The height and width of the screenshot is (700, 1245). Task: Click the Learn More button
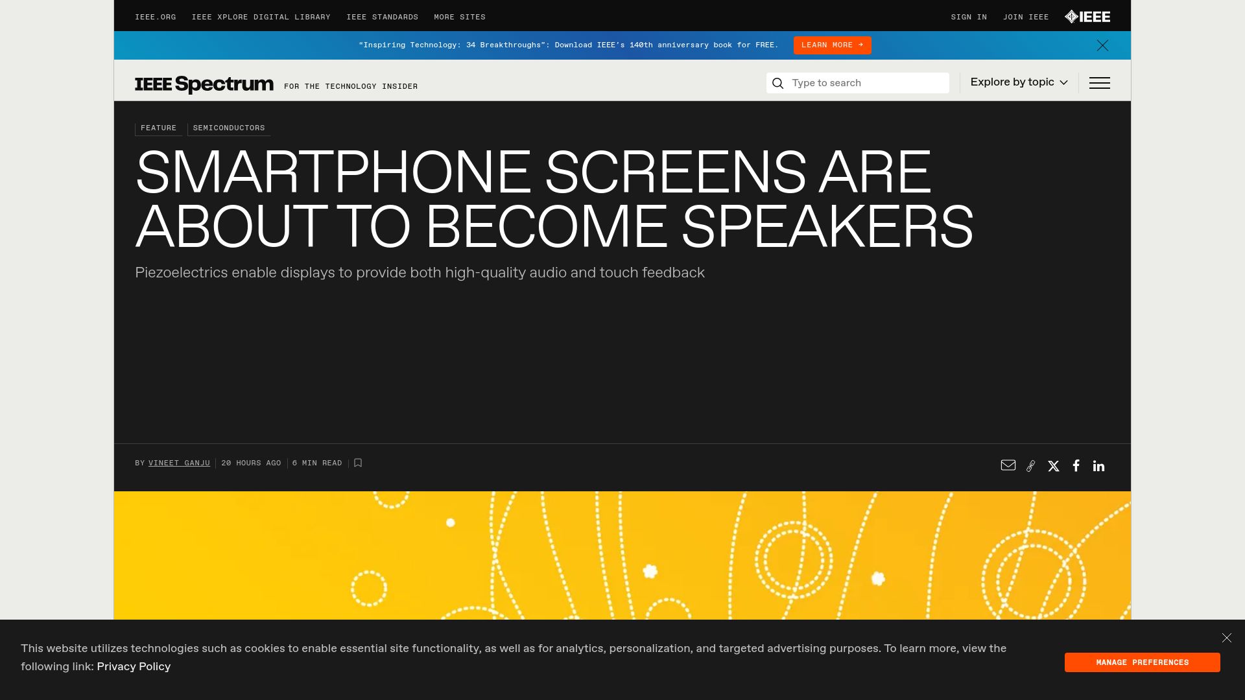click(x=833, y=45)
